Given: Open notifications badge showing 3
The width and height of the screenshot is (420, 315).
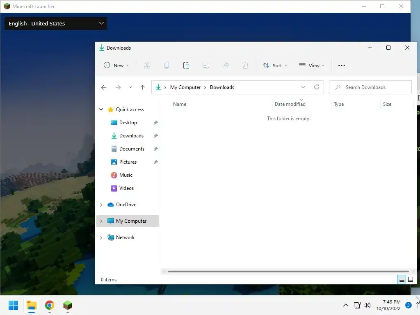Looking at the screenshot, I should tap(408, 305).
